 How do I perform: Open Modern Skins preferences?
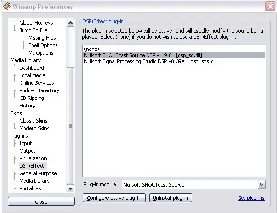[x=34, y=128]
